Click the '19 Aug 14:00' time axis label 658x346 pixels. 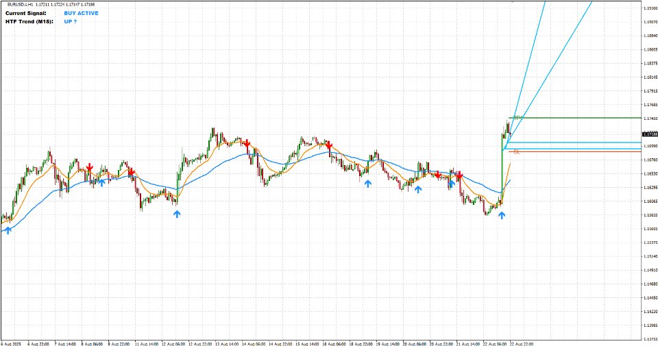click(388, 343)
